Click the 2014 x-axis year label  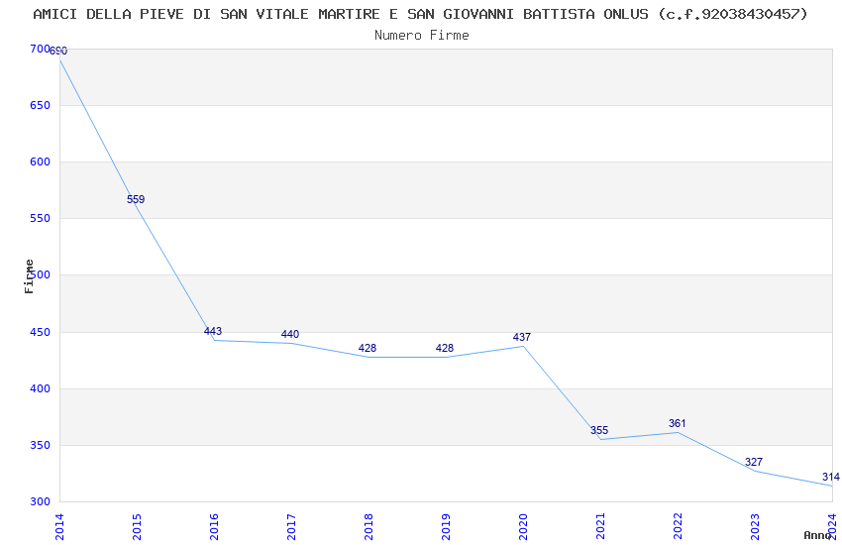coord(59,527)
